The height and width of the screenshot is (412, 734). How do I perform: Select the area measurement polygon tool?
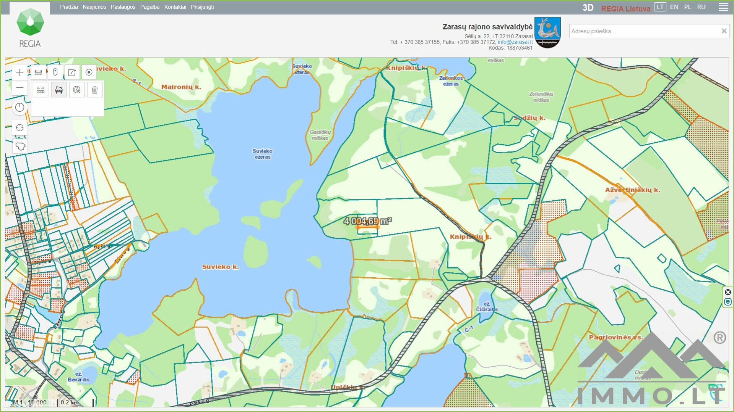click(59, 90)
